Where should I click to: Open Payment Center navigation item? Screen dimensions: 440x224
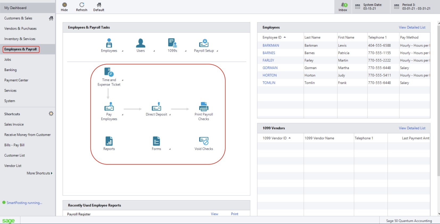[16, 80]
